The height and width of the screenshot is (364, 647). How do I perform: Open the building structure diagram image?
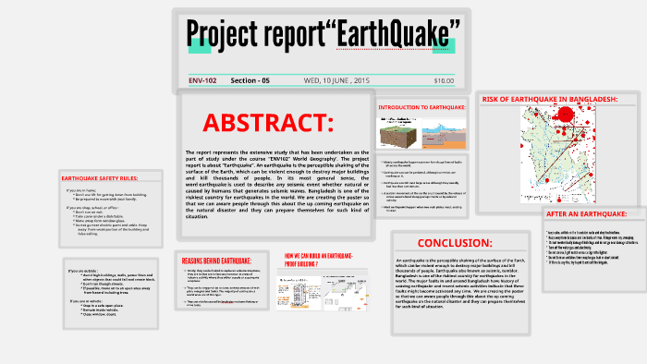tap(299, 293)
